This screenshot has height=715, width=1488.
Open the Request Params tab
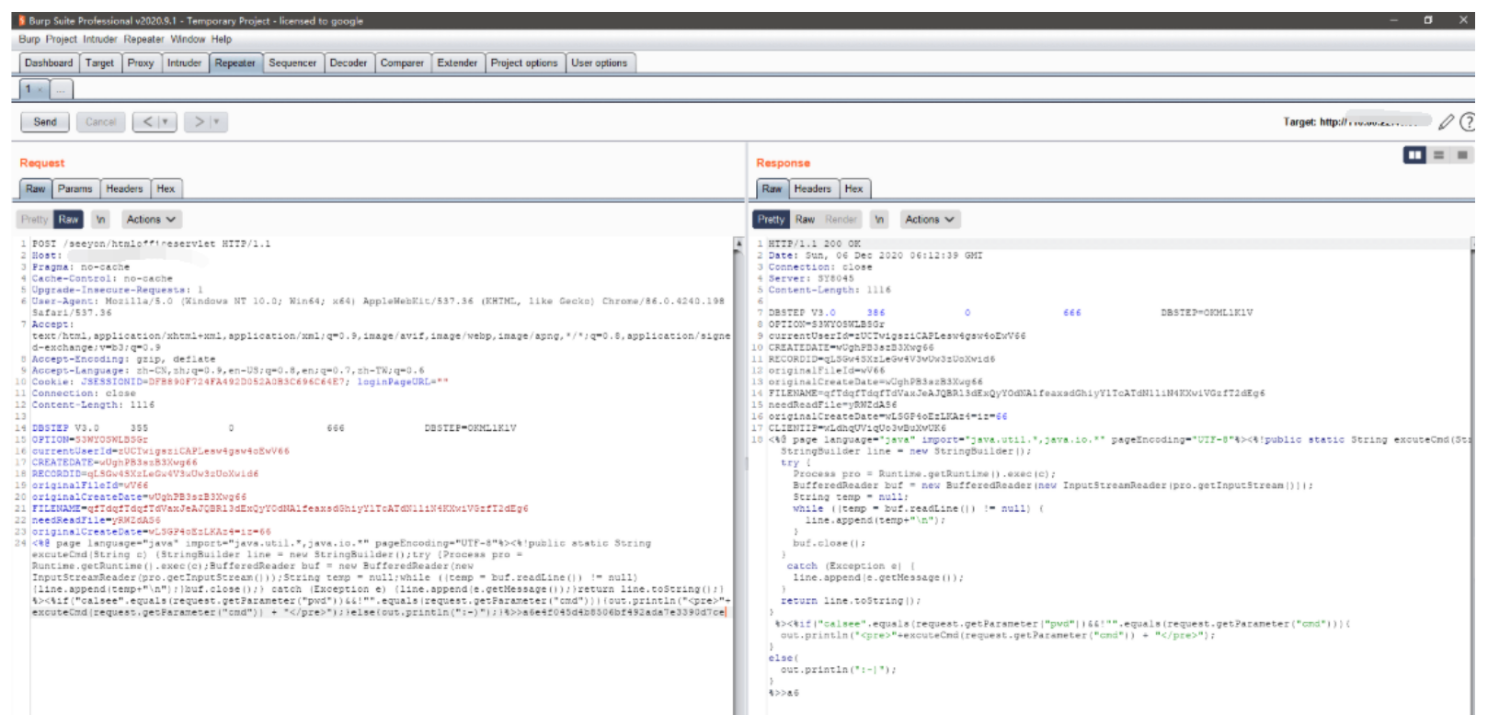pyautogui.click(x=74, y=188)
